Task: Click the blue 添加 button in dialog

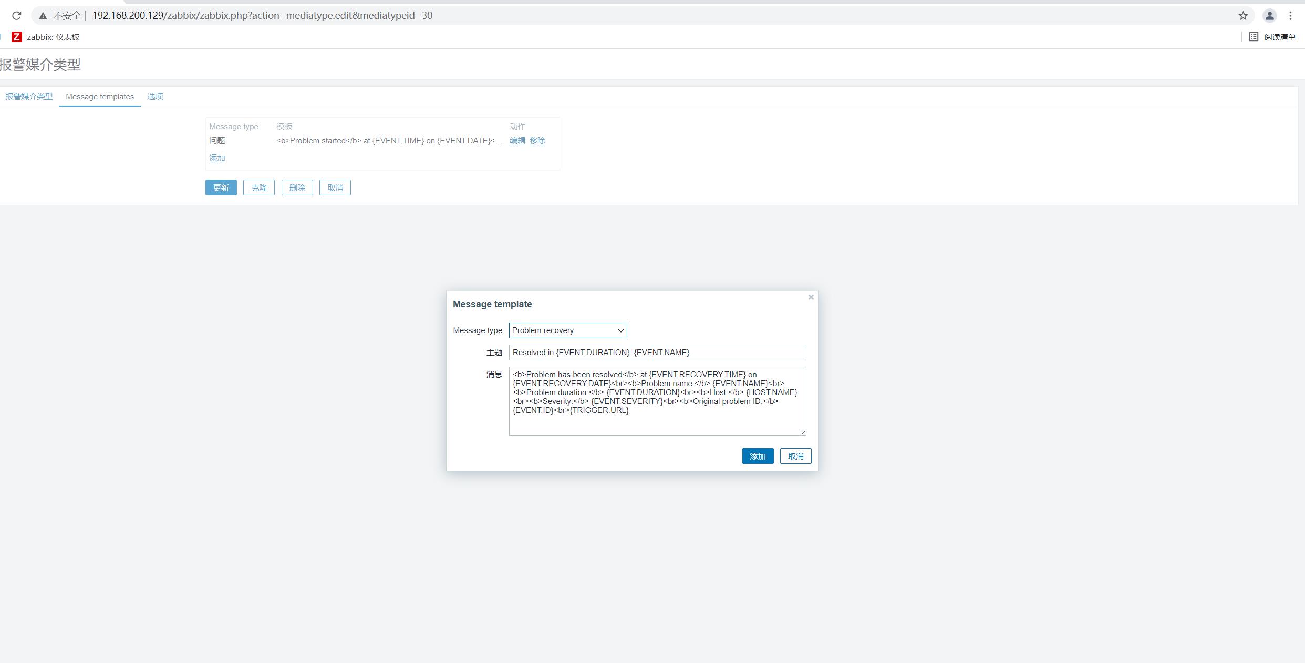Action: (758, 456)
